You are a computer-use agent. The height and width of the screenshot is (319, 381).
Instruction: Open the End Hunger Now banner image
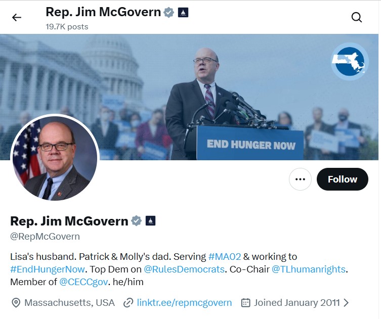(190, 97)
